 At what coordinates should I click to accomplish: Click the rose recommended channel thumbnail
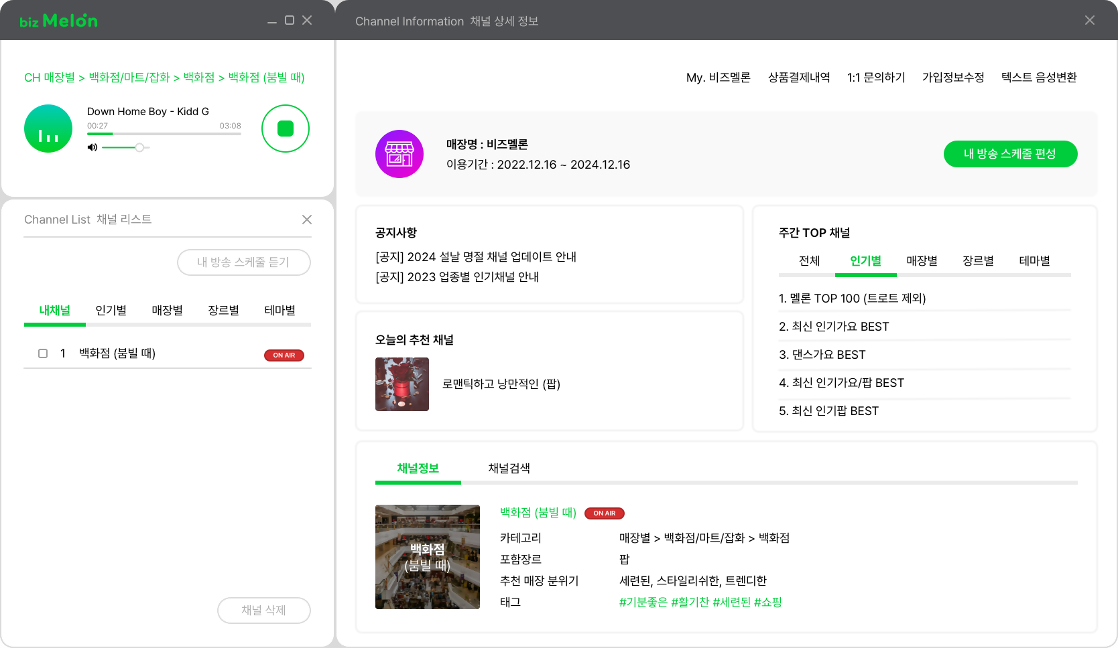pos(402,384)
